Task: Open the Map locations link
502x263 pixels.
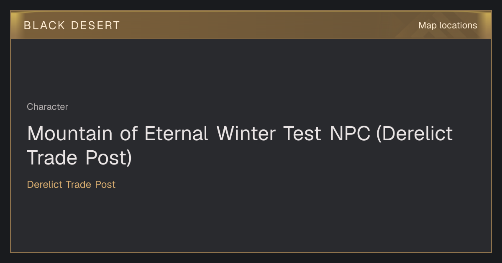Action: point(448,25)
